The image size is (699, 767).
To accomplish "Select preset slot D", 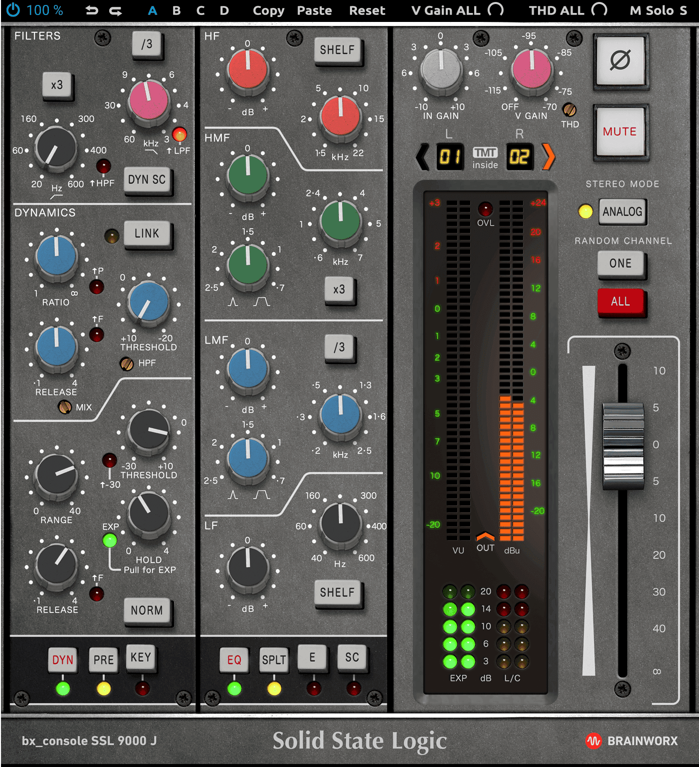I will pyautogui.click(x=224, y=10).
